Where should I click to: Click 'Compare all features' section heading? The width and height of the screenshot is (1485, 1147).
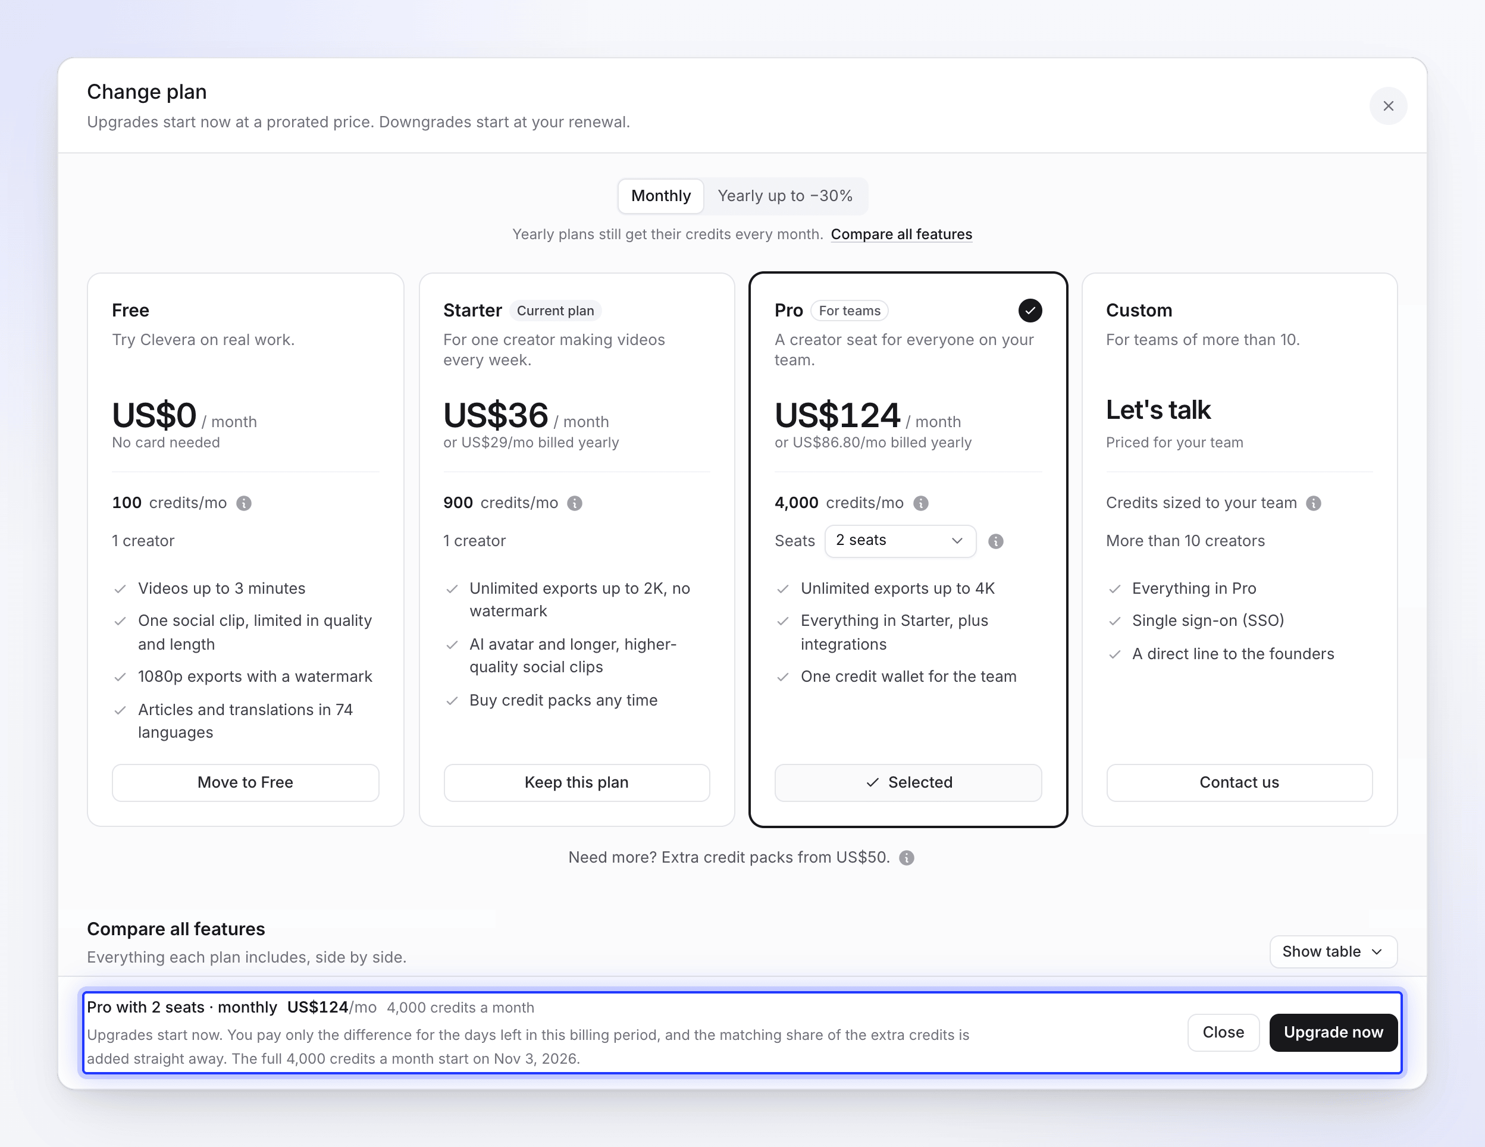tap(176, 929)
